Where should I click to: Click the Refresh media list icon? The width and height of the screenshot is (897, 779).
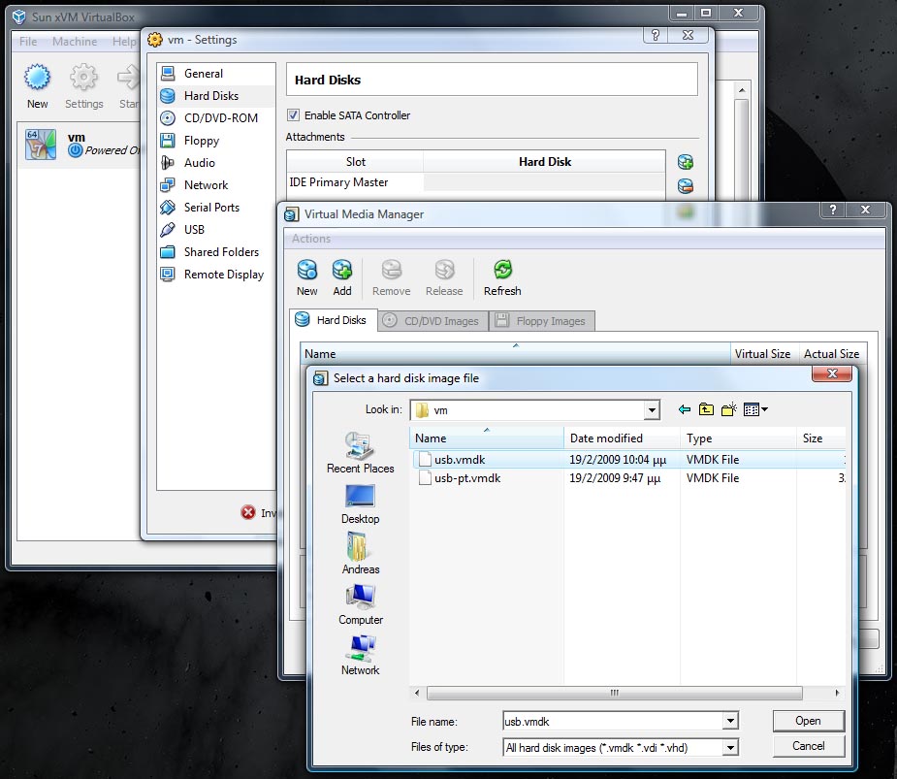502,271
